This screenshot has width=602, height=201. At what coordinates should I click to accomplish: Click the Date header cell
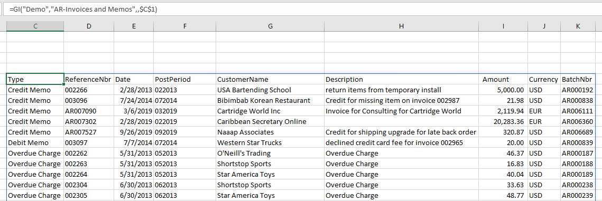click(134, 80)
